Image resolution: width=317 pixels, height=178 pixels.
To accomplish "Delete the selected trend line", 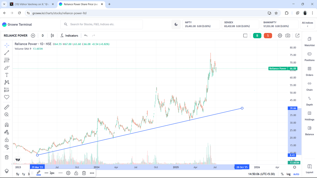I will [x=84, y=173].
